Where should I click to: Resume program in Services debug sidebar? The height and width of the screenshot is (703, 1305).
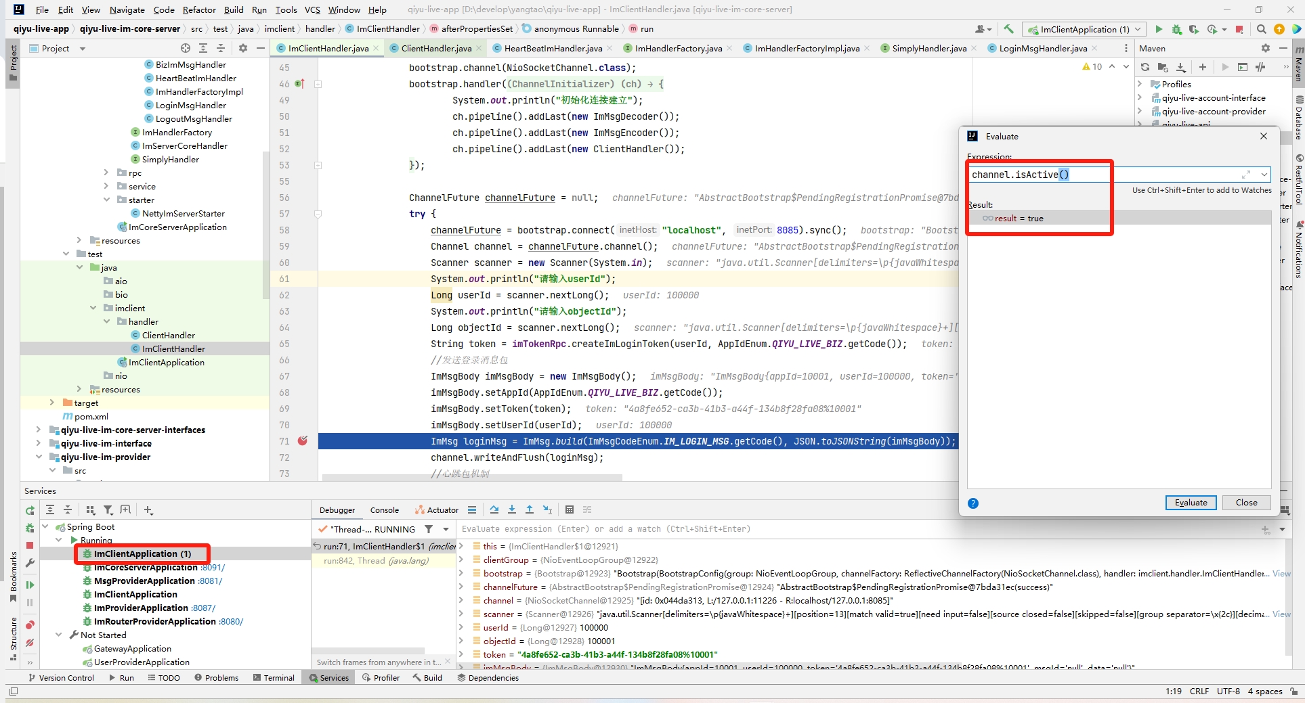pos(30,585)
